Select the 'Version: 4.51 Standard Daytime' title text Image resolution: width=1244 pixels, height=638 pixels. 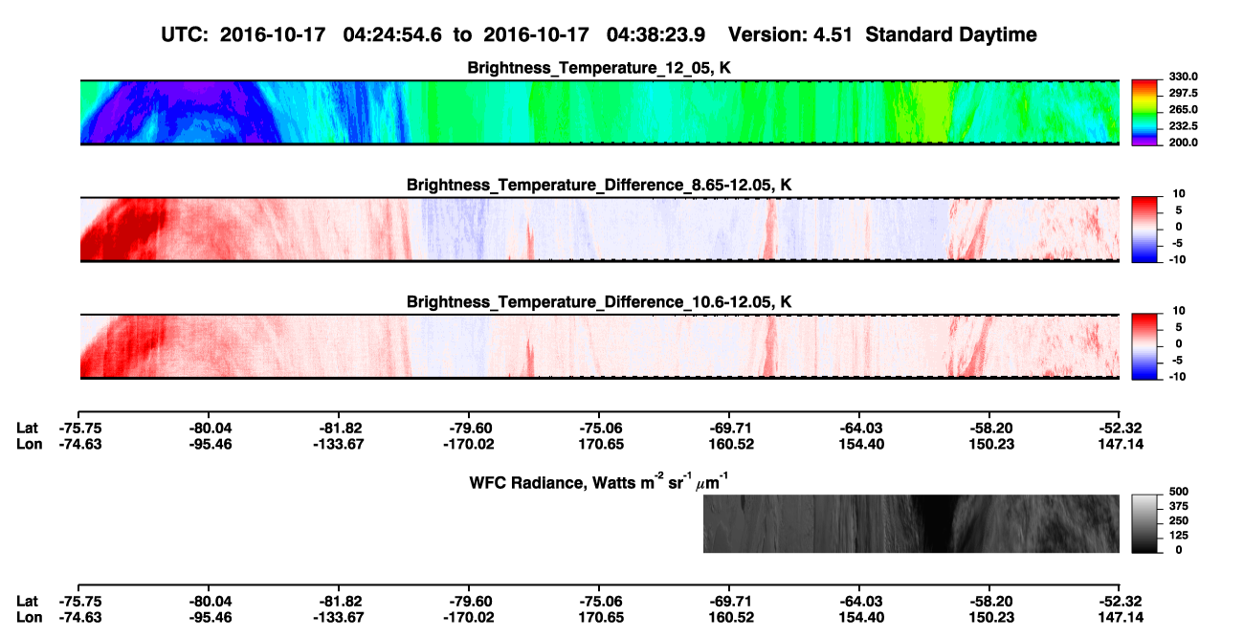point(882,34)
